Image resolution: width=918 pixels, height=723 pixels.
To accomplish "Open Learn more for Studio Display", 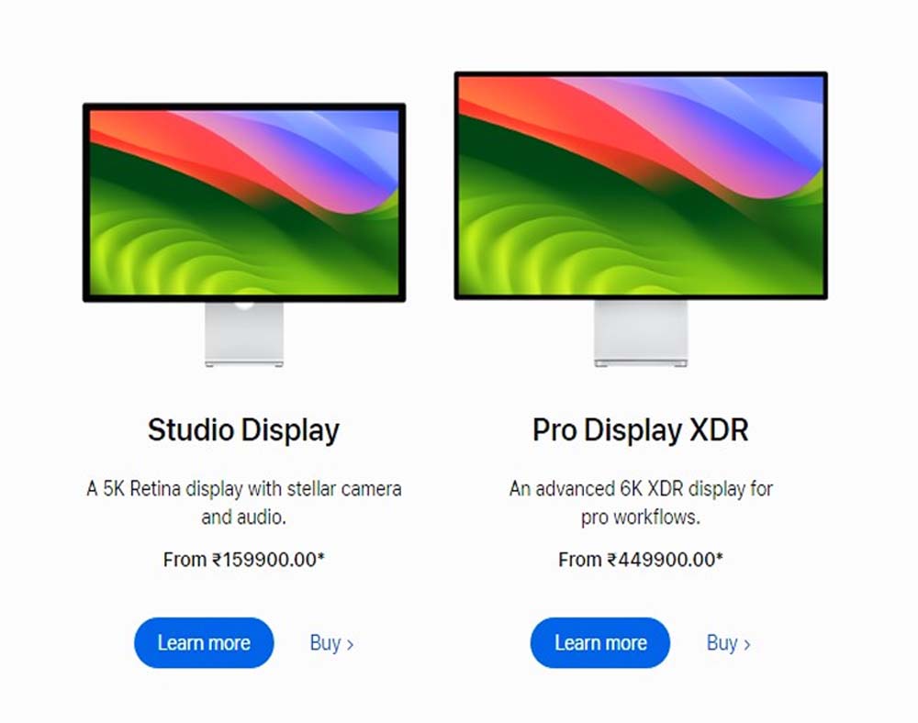I will pos(204,643).
